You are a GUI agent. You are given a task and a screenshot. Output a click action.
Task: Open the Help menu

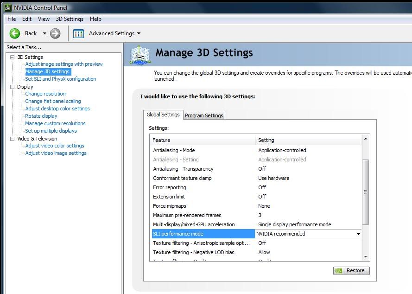click(x=95, y=19)
